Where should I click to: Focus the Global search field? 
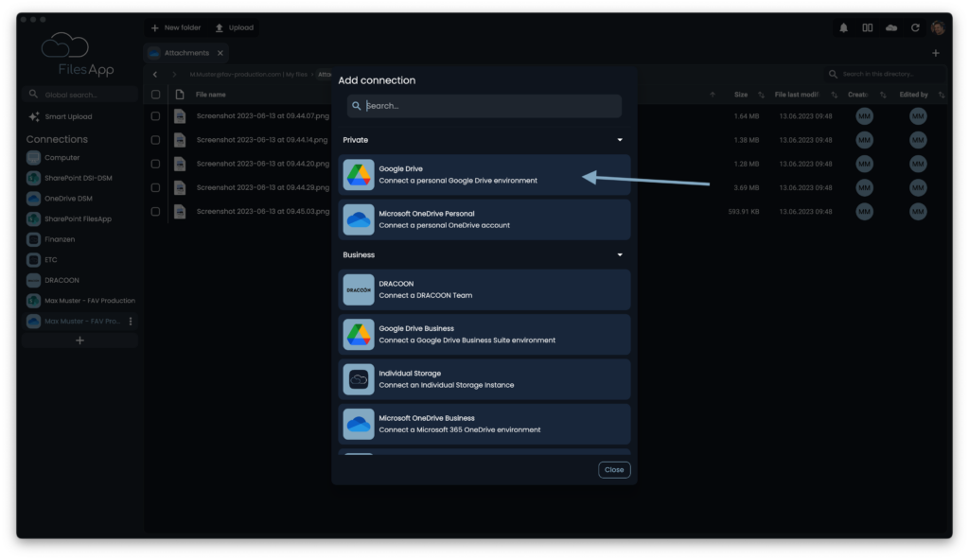click(79, 95)
